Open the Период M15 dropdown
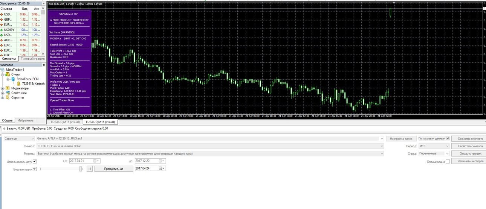The width and height of the screenshot is (486, 209). tap(434, 146)
